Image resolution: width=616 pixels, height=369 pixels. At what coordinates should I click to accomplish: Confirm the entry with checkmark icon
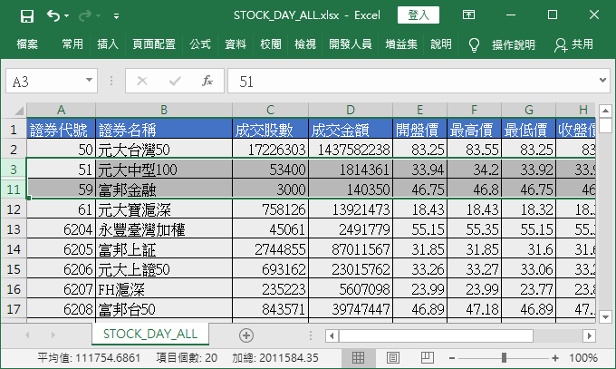(175, 81)
